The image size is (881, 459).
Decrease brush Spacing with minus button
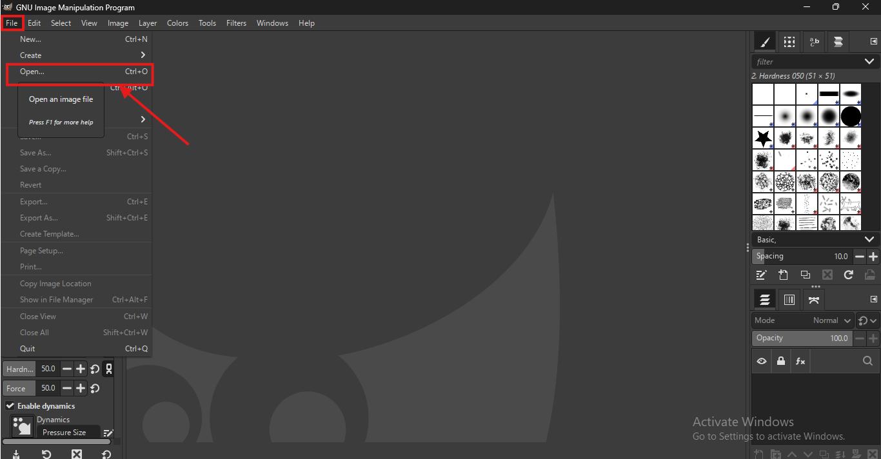click(x=859, y=256)
